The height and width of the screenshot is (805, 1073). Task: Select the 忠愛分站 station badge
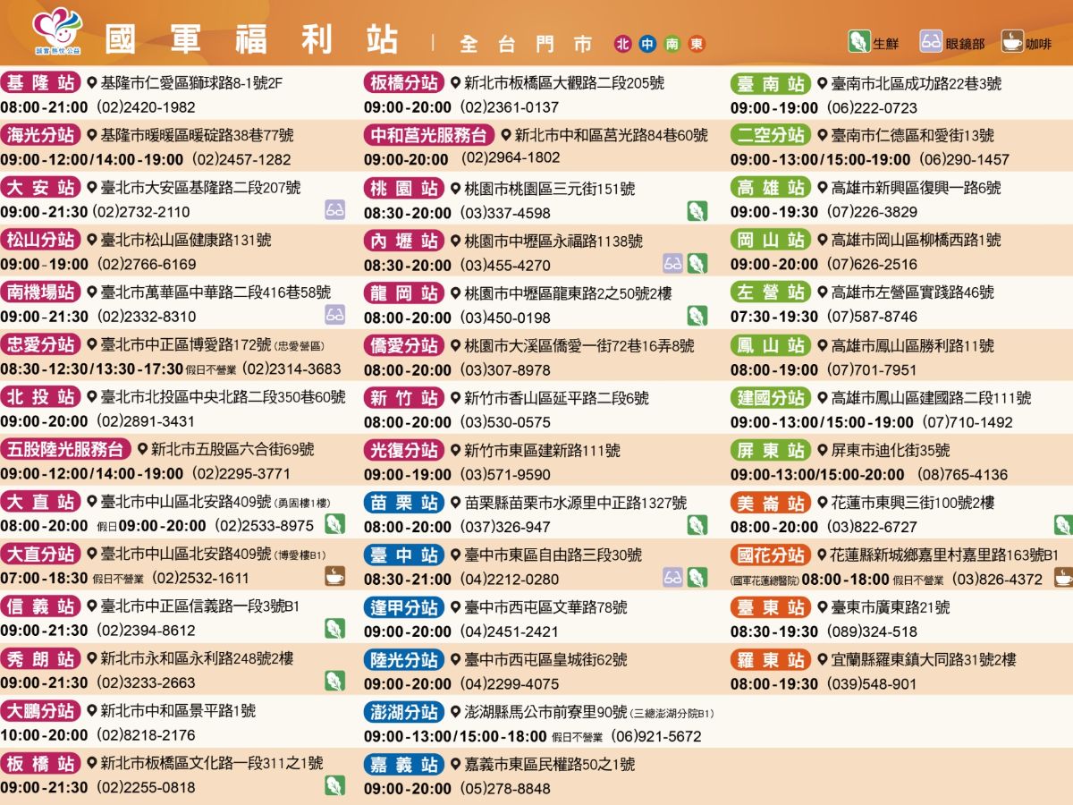(41, 344)
